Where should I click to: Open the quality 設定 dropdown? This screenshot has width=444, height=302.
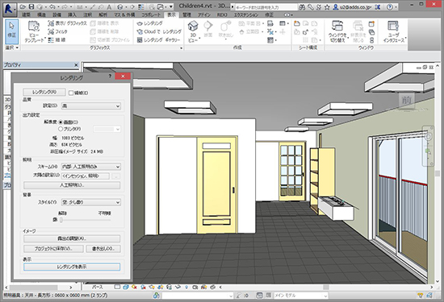tap(91, 106)
